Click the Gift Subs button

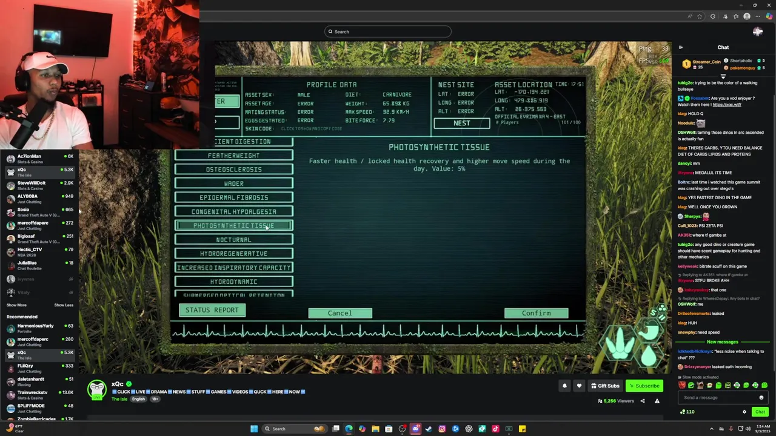tap(605, 386)
